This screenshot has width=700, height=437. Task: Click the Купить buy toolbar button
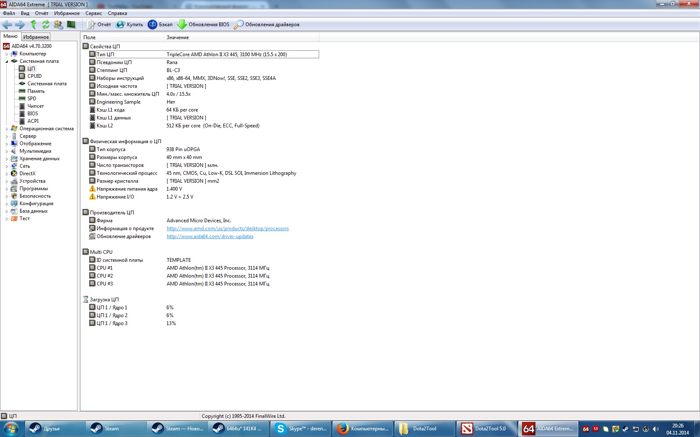130,25
